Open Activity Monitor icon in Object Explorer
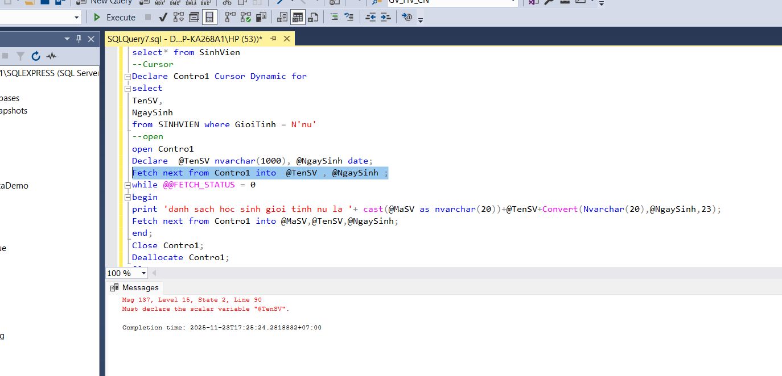 [x=51, y=56]
